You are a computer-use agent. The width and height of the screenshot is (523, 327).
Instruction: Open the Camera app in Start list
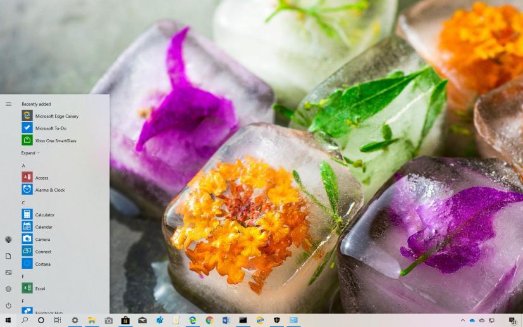pyautogui.click(x=35, y=239)
